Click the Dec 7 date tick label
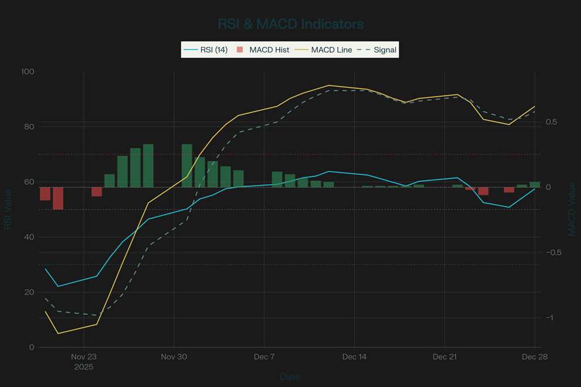The height and width of the screenshot is (387, 581). pos(264,357)
